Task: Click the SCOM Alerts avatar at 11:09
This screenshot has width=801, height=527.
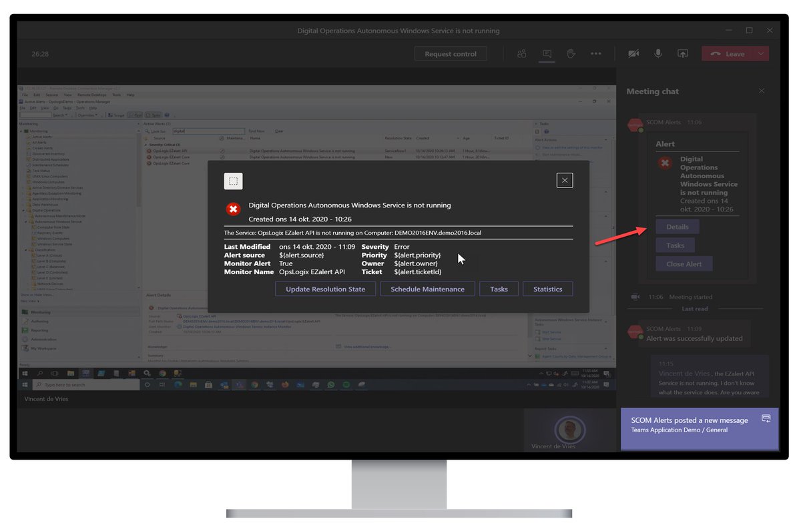Action: coord(634,332)
